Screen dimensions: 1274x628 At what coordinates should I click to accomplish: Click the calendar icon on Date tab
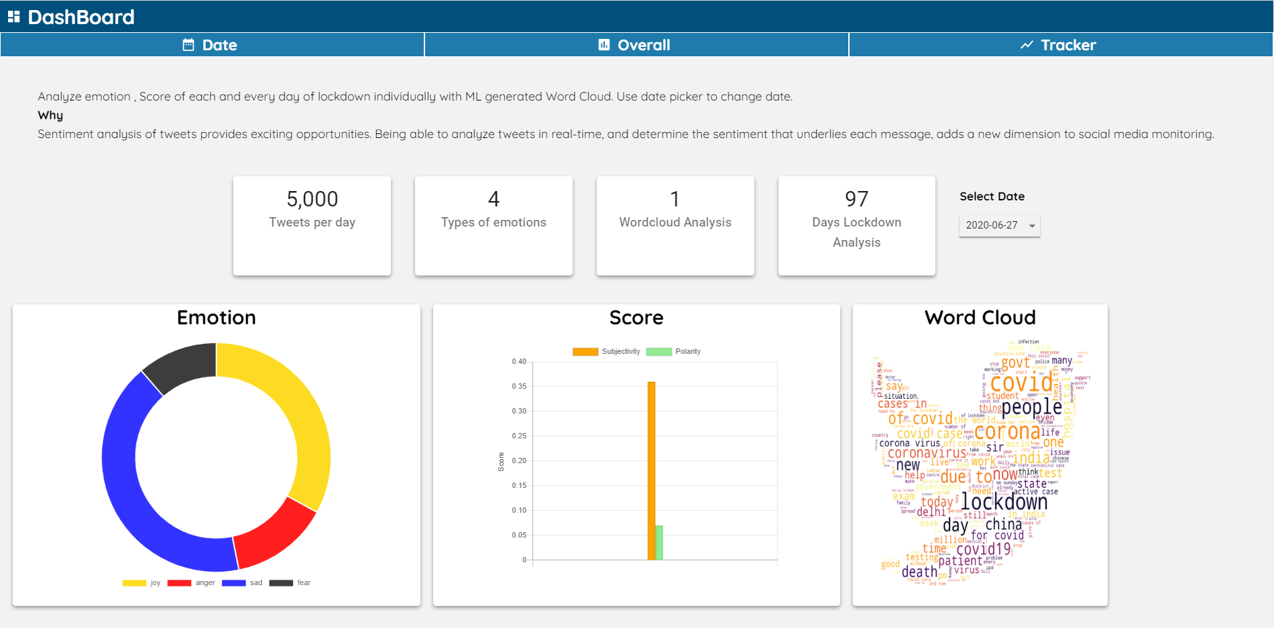[188, 45]
